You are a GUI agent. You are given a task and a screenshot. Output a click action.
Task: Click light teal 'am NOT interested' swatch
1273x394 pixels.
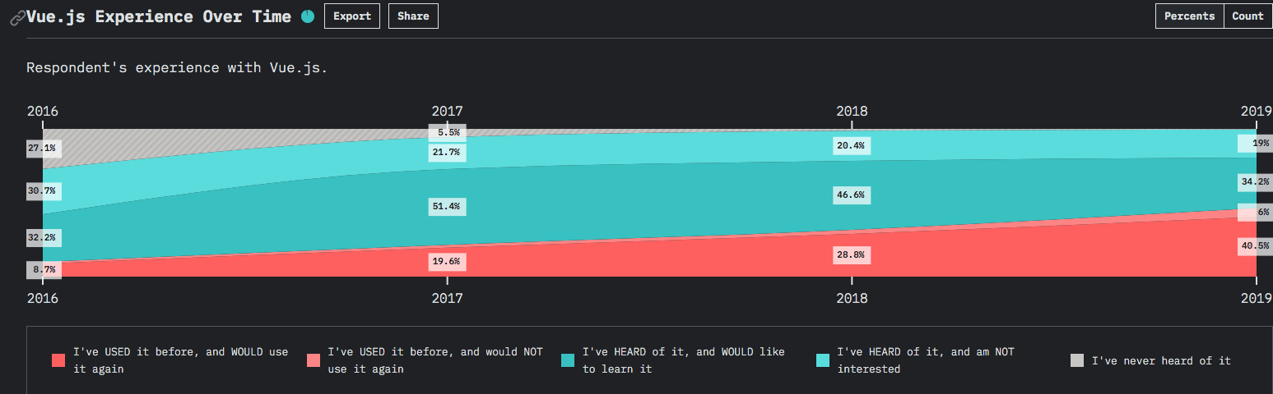point(823,360)
